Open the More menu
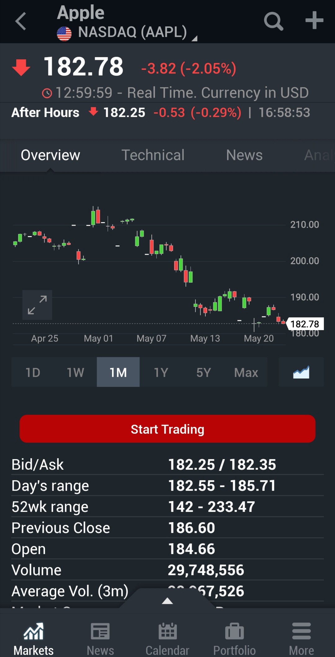This screenshot has width=335, height=657. coord(301,638)
